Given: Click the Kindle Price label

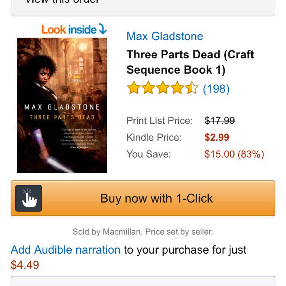Looking at the screenshot, I should click(x=154, y=137).
